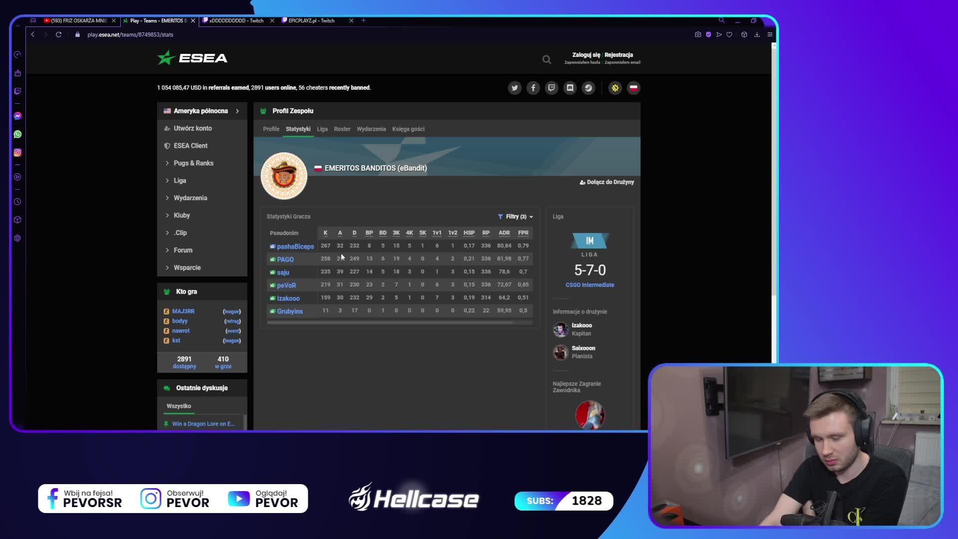958x539 pixels.
Task: Switch to the Księga gości tab
Action: click(408, 129)
